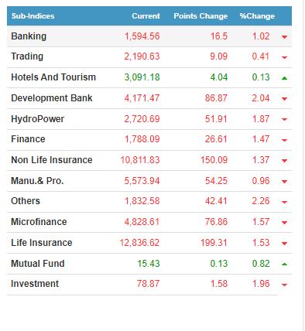Viewport: 305px width, 331px height.
Task: Open the Banking sub-index
Action: tap(29, 36)
